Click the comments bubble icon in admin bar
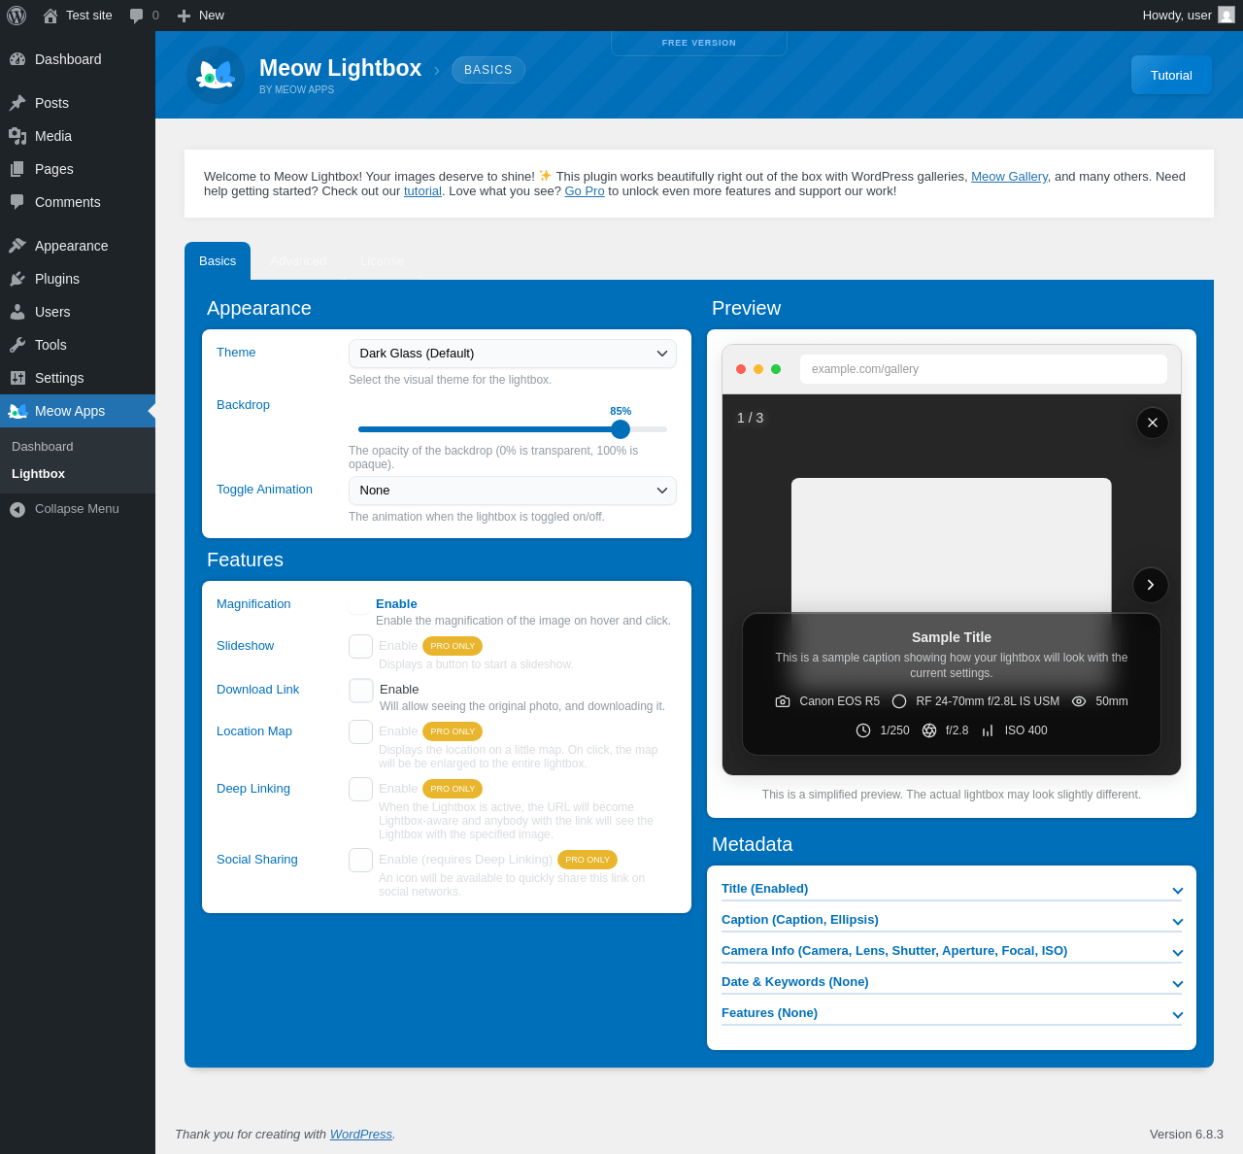This screenshot has height=1154, width=1243. [x=137, y=16]
